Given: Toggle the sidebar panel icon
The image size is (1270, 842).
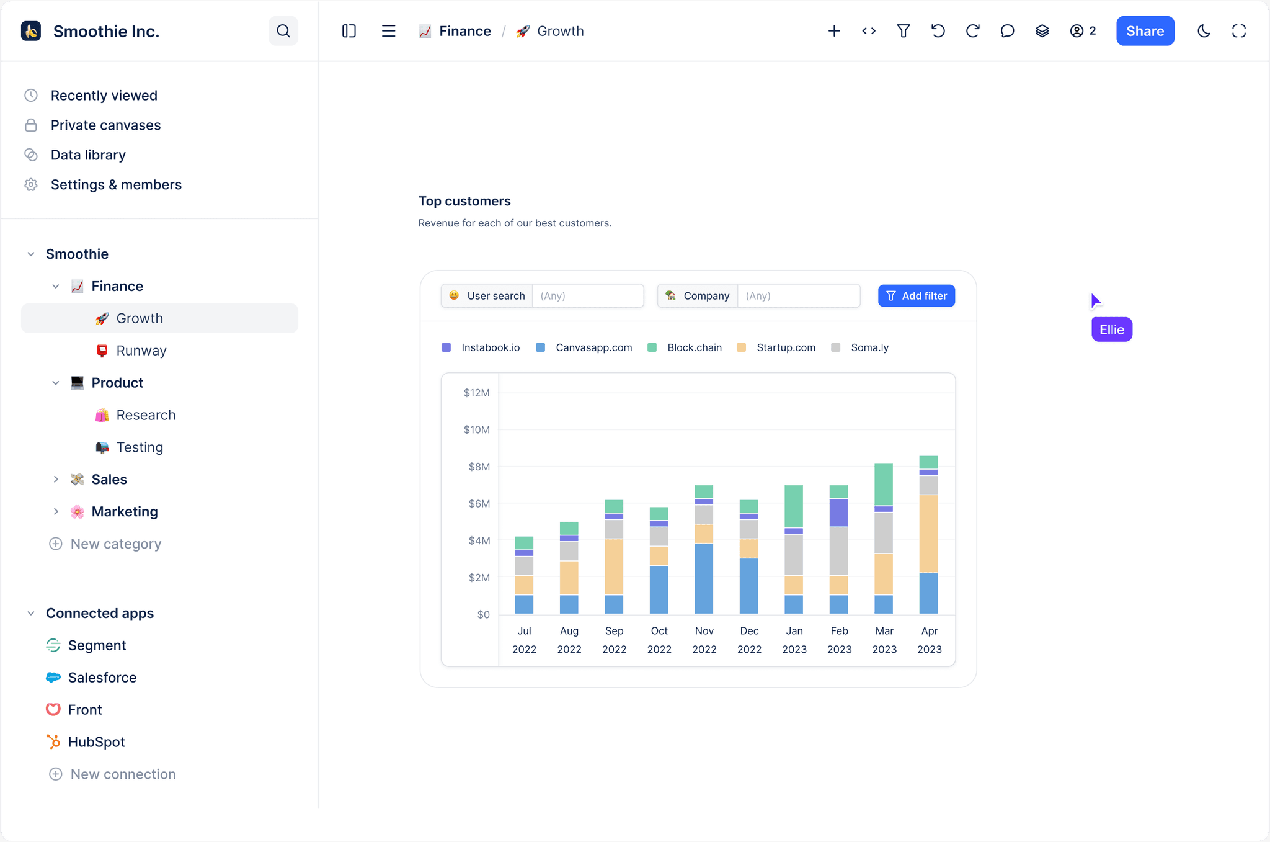Looking at the screenshot, I should [349, 31].
